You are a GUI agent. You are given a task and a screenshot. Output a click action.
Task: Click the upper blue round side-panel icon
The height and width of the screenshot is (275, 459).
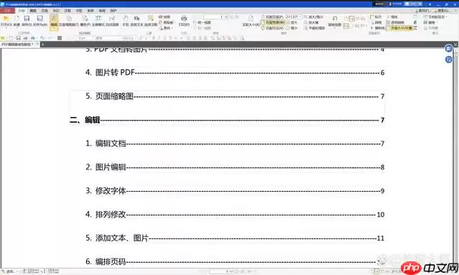(448, 49)
